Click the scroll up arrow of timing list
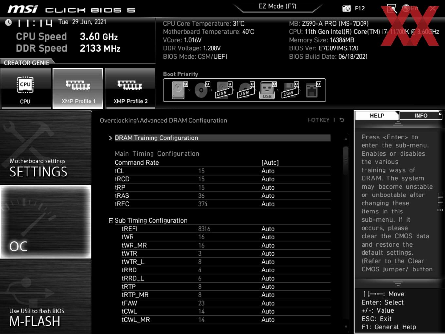 pyautogui.click(x=346, y=139)
